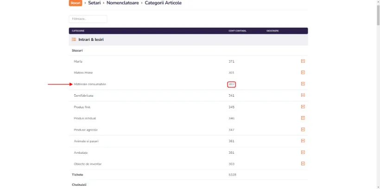Select the Animale si pasari category name
This screenshot has width=380, height=189.
point(86,141)
